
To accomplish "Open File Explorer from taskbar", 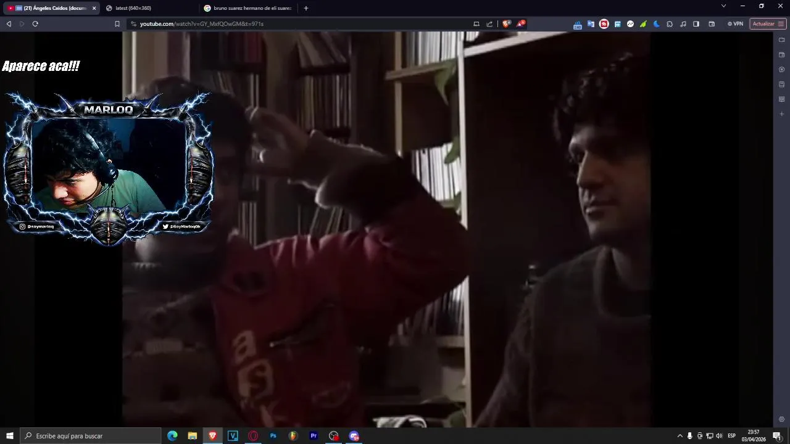I will (193, 436).
